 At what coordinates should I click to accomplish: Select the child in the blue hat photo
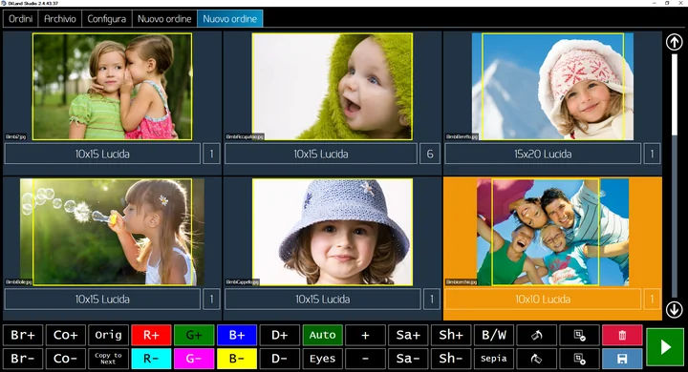point(333,232)
